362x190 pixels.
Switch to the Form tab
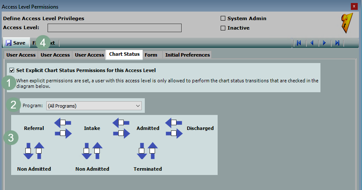coord(151,55)
